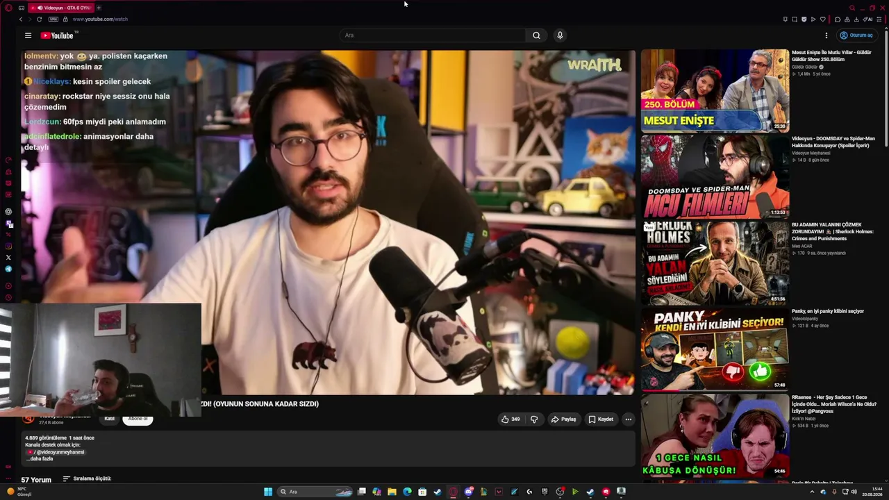Open Microsoft Store from the taskbar
Image resolution: width=889 pixels, height=500 pixels.
click(422, 492)
